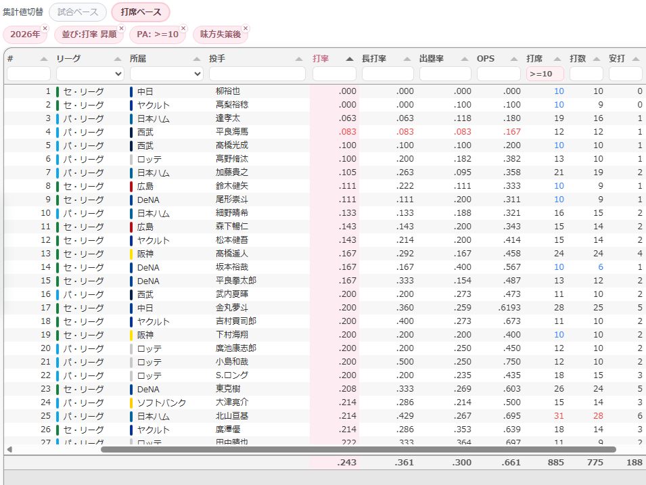Select pitcher 北山亘基 in row 25
The image size is (646, 485).
[231, 416]
